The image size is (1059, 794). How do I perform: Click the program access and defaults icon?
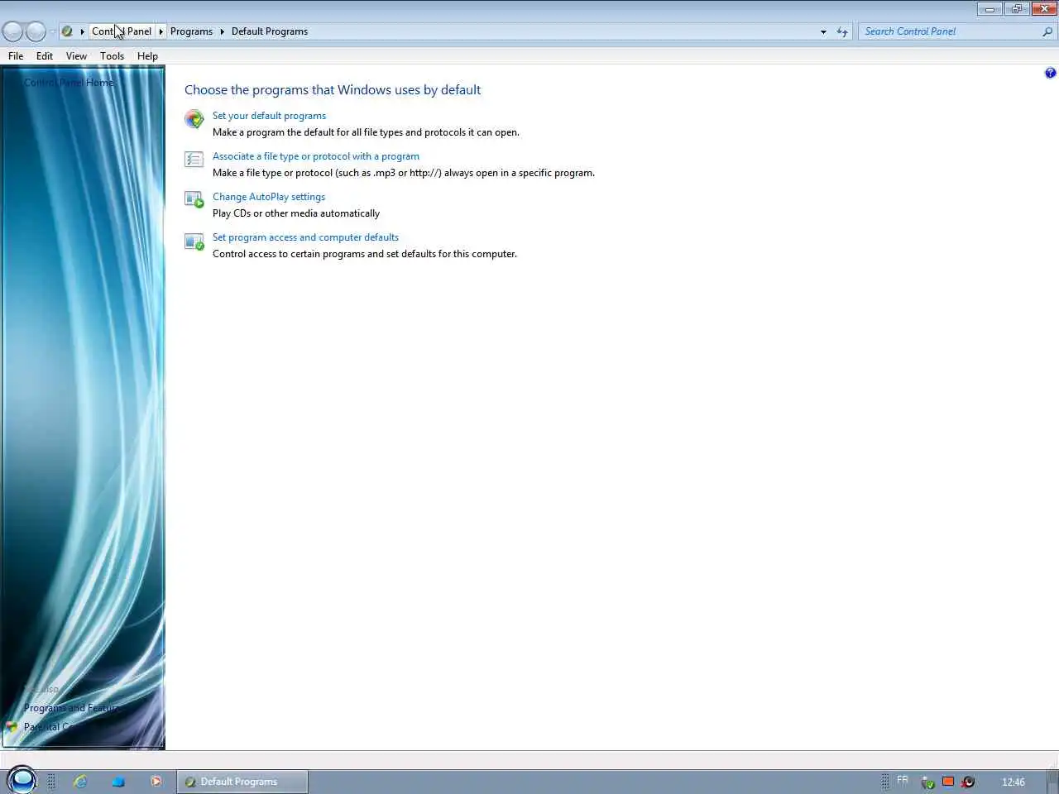pos(194,241)
